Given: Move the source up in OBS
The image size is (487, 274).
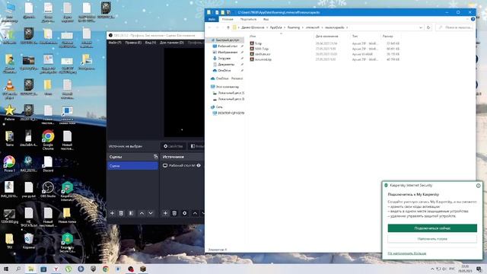Looking at the screenshot, I should (x=195, y=213).
